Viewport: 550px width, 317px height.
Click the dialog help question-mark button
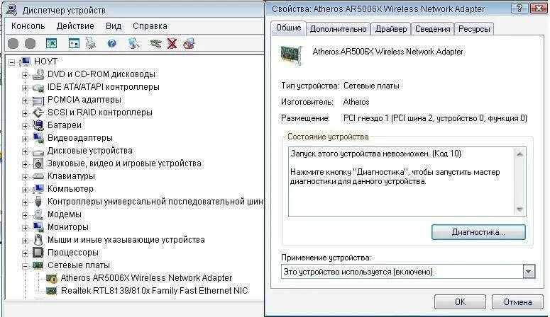[519, 8]
